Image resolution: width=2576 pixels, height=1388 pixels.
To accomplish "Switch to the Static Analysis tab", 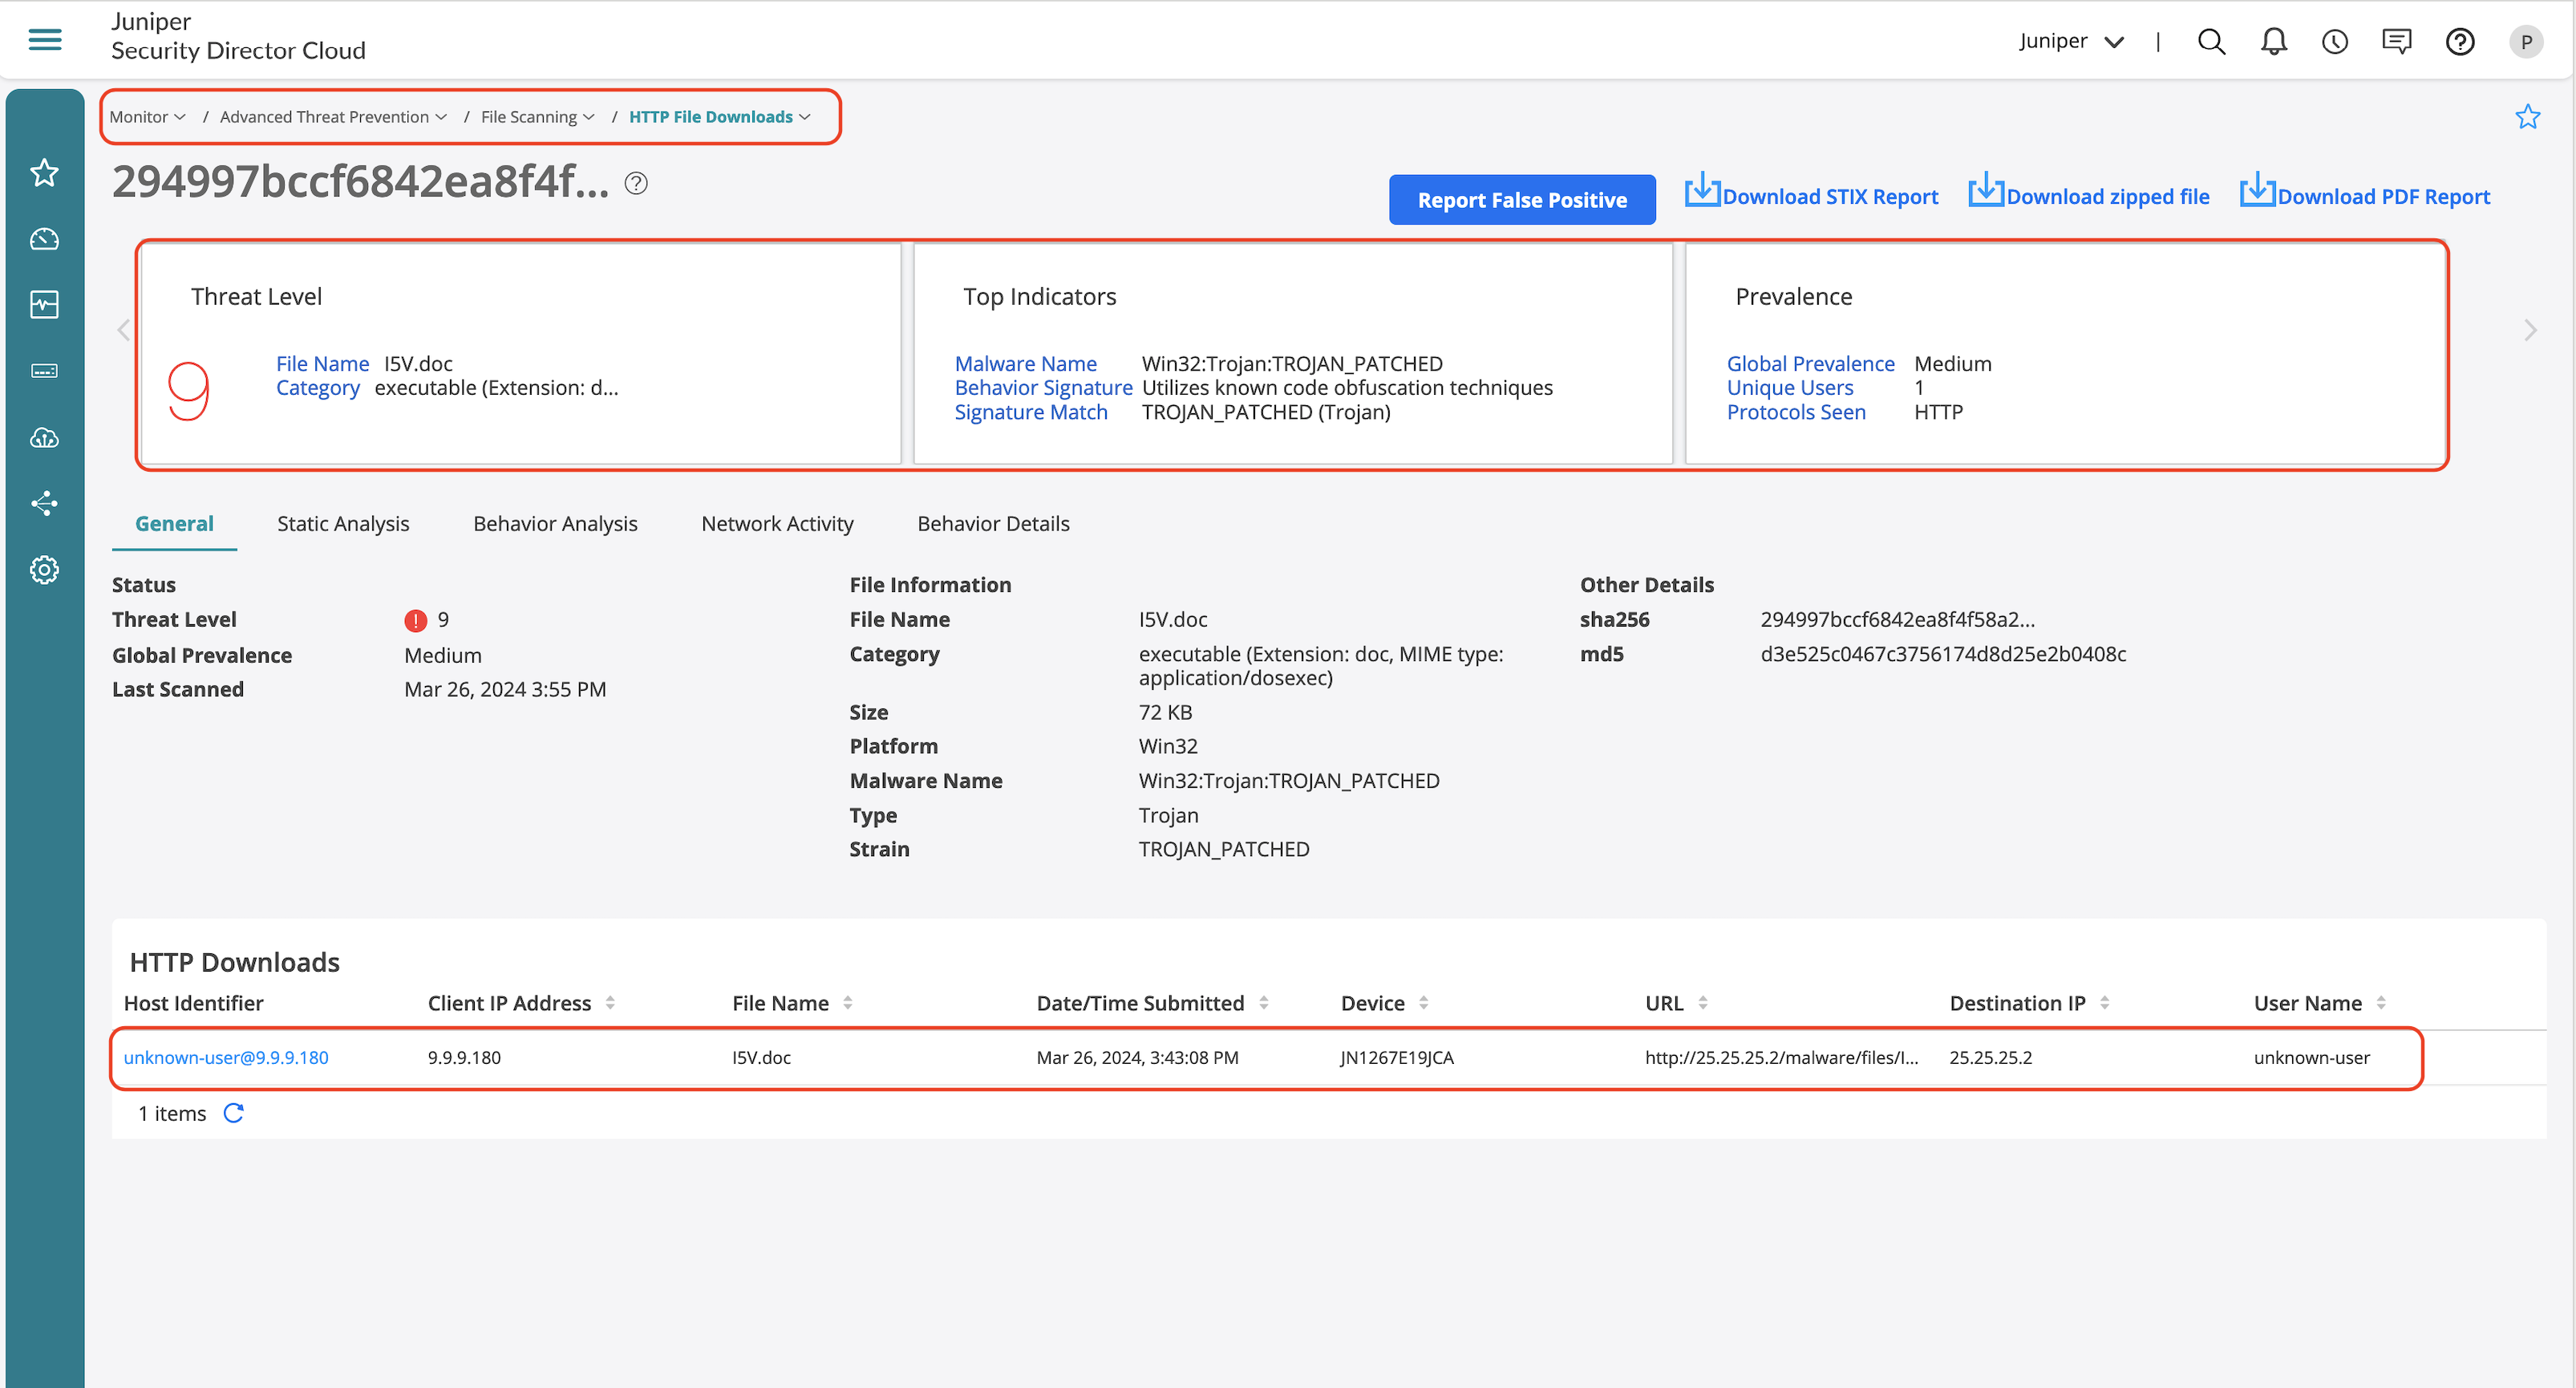I will coord(343,523).
